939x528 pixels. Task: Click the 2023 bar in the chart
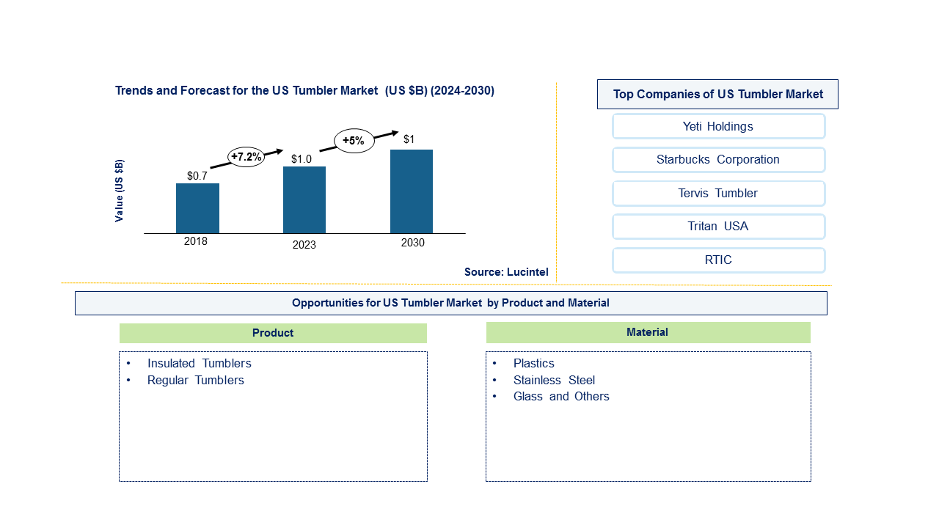click(304, 199)
